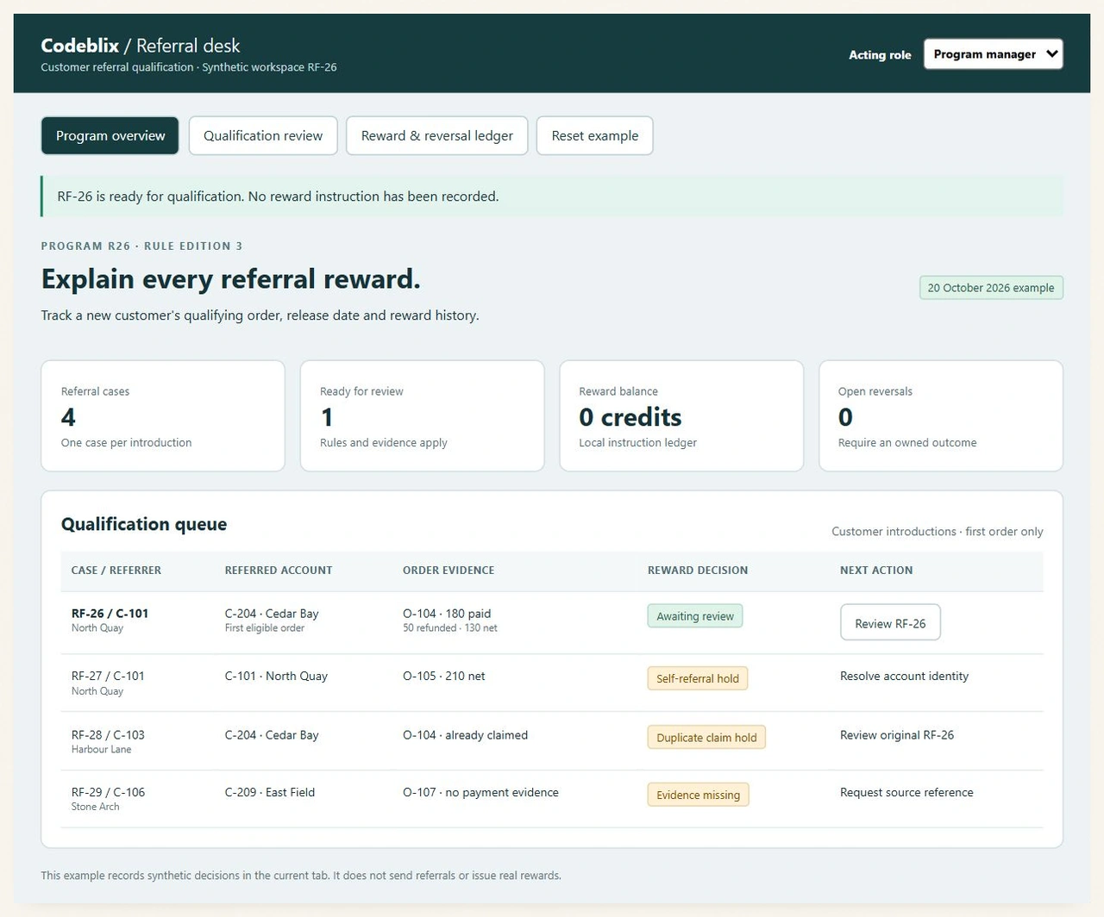
Task: Open Reward & reversal ledger tab
Action: [x=437, y=136]
